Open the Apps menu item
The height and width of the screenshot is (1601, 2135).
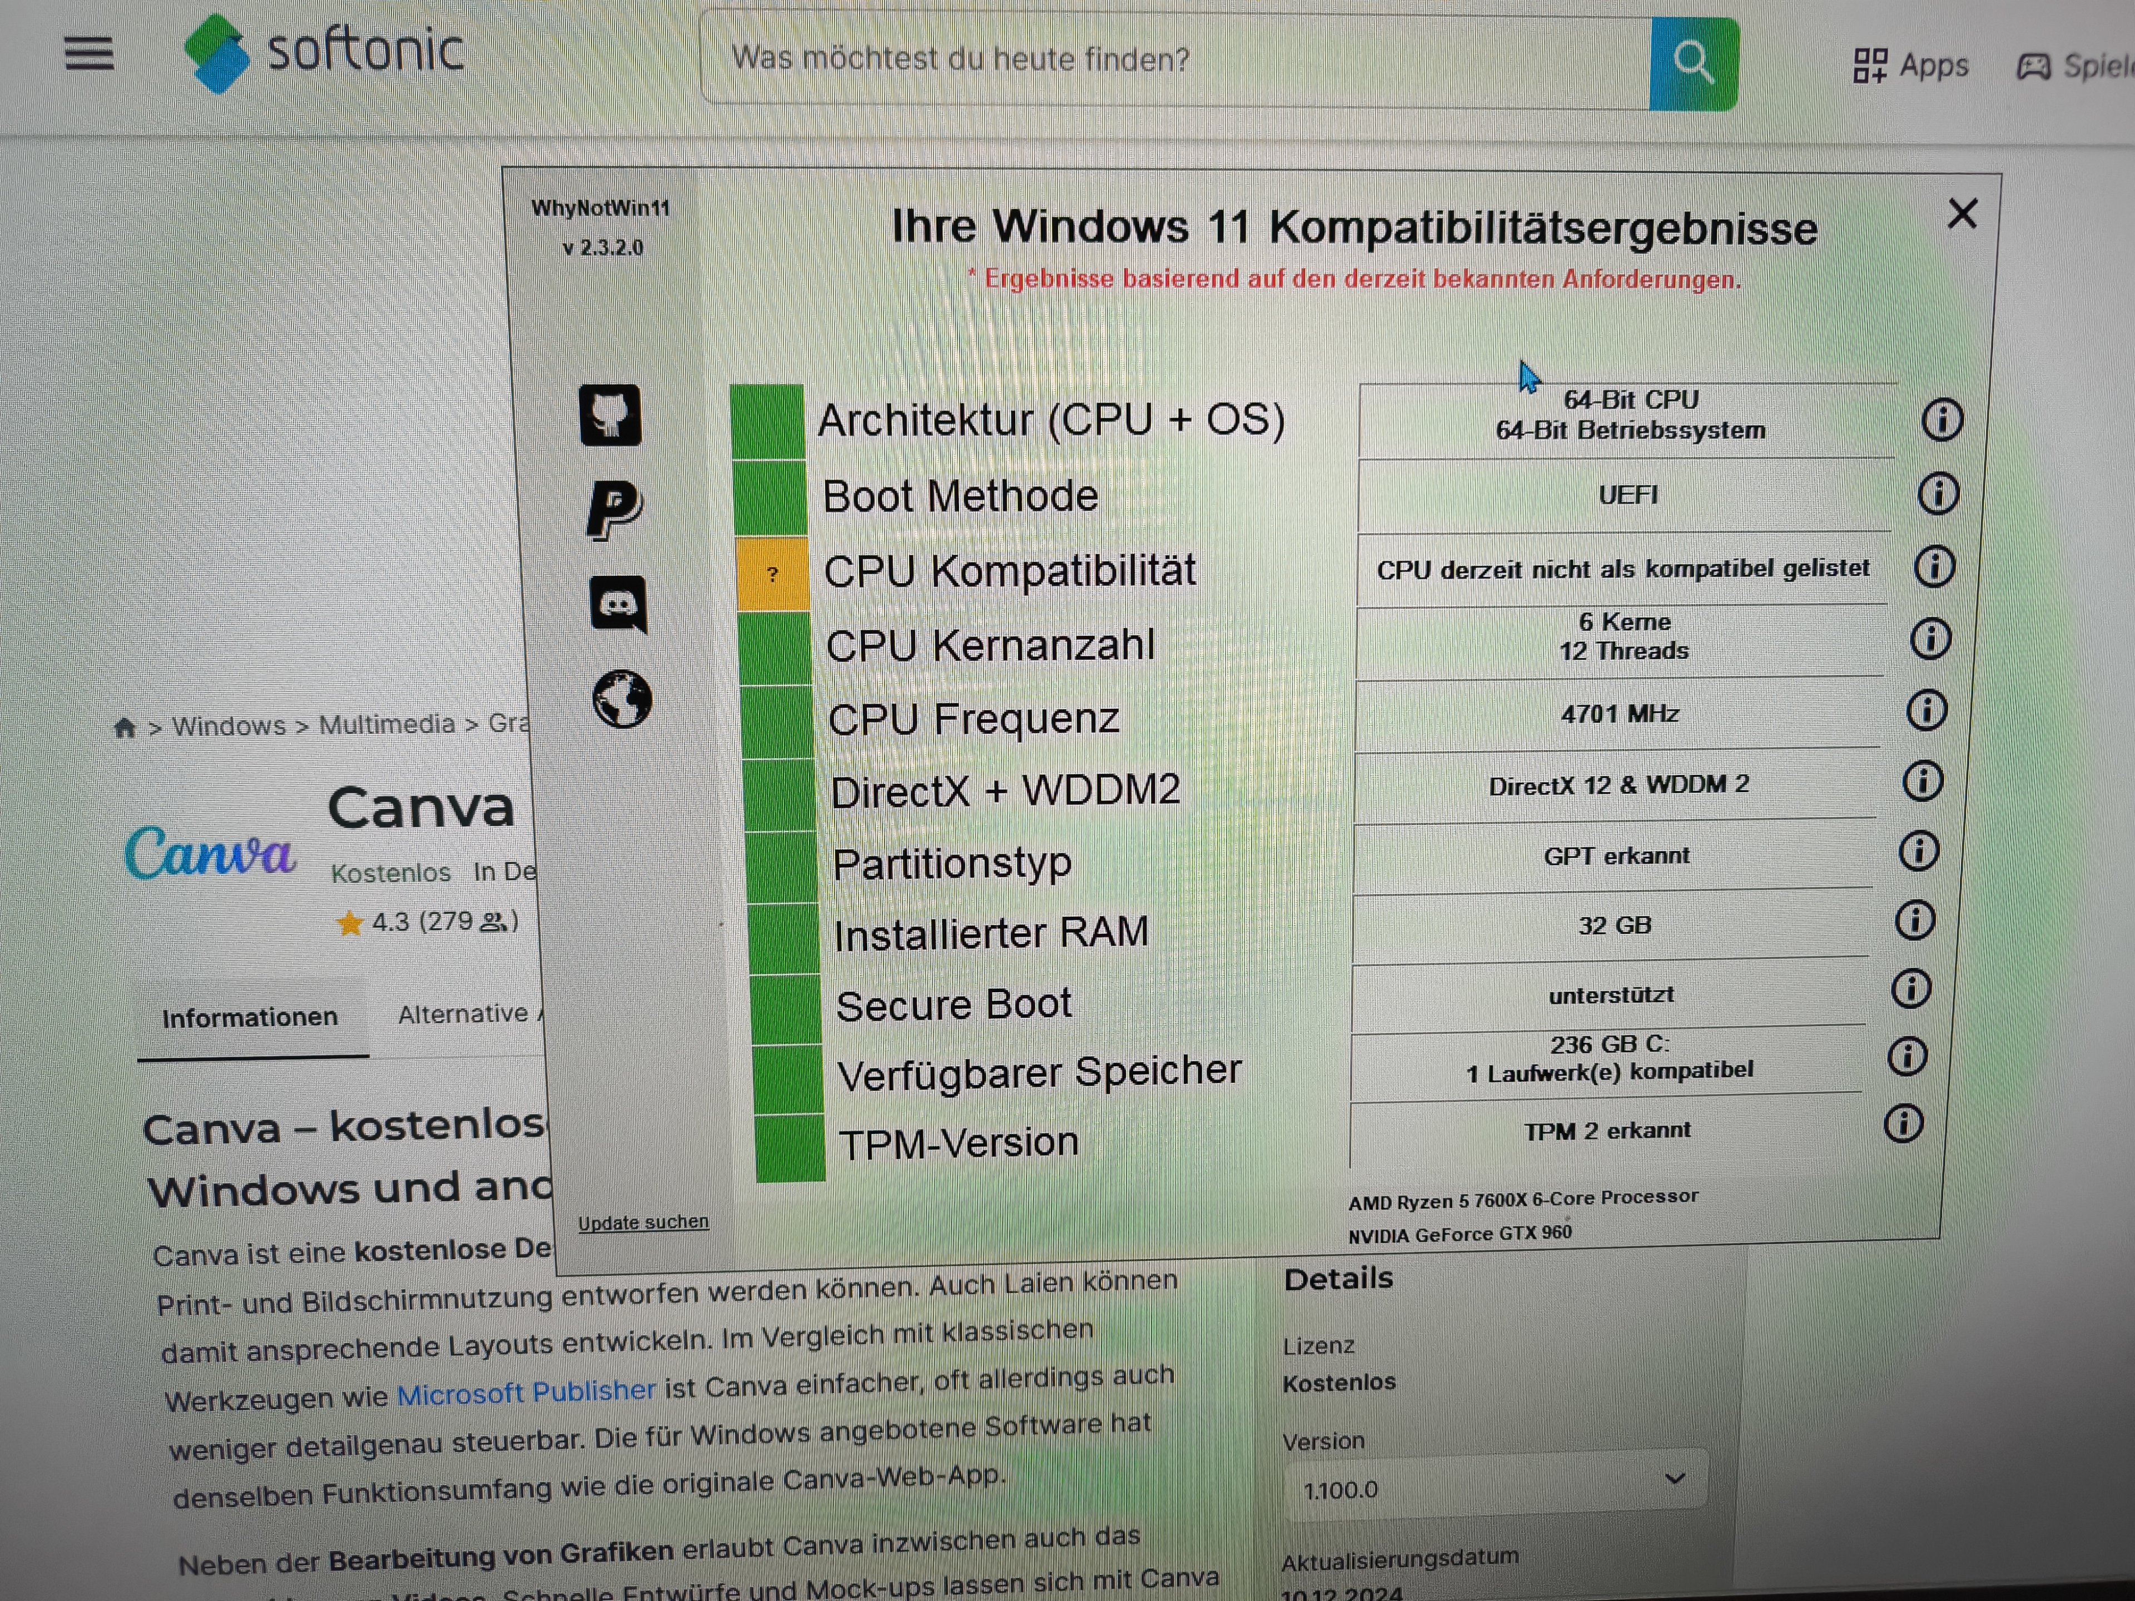click(1910, 66)
